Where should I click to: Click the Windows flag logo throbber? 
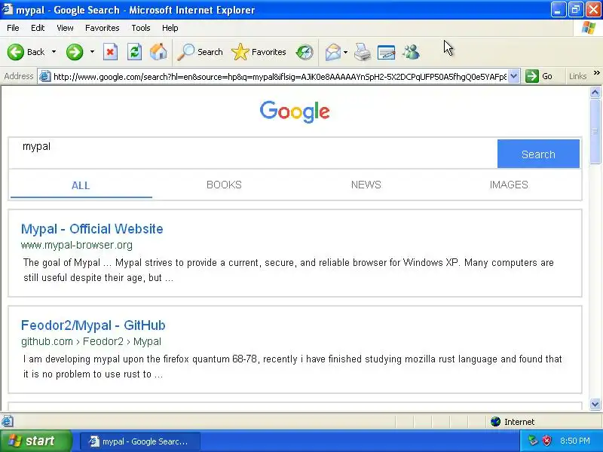click(588, 28)
